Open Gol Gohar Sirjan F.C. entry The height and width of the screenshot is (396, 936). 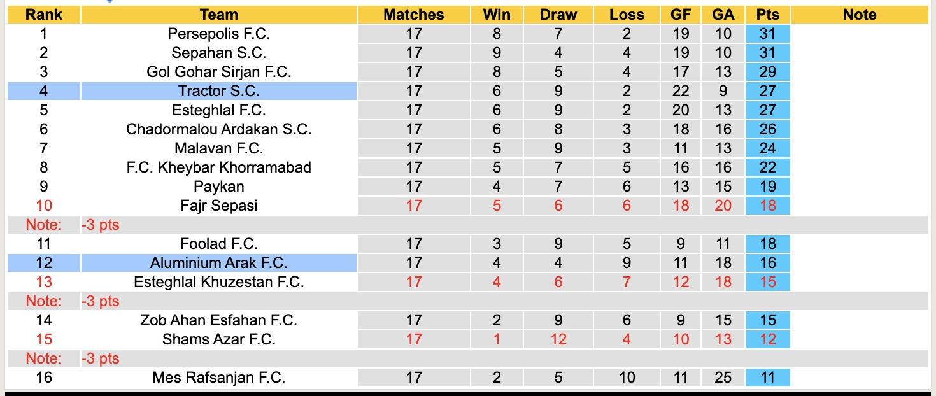(x=218, y=72)
